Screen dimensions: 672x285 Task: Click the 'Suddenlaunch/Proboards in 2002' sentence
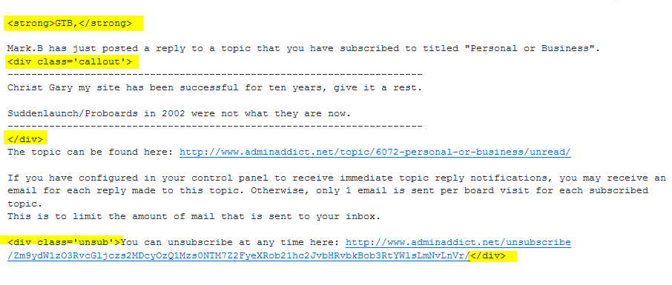click(x=179, y=114)
